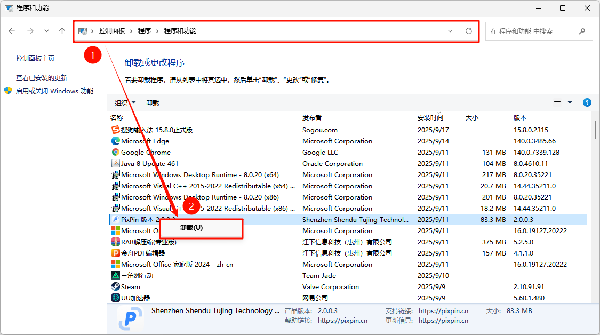The height and width of the screenshot is (335, 600).
Task: Open the 查看已安装的更新 link
Action: point(41,77)
